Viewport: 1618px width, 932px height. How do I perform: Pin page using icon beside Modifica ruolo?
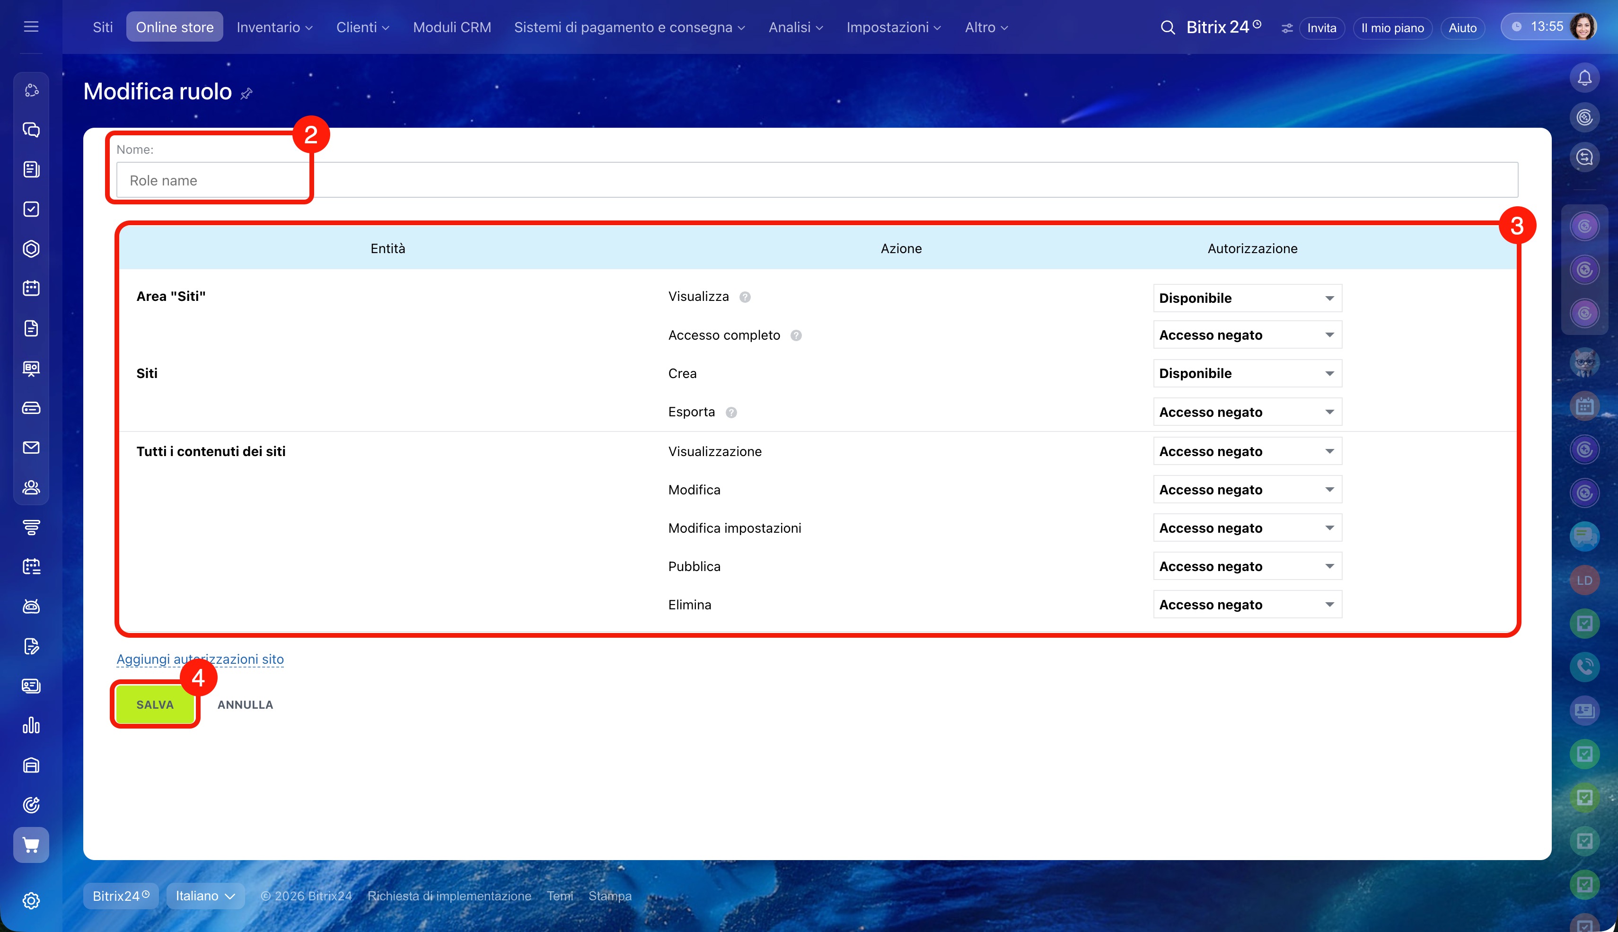point(246,94)
